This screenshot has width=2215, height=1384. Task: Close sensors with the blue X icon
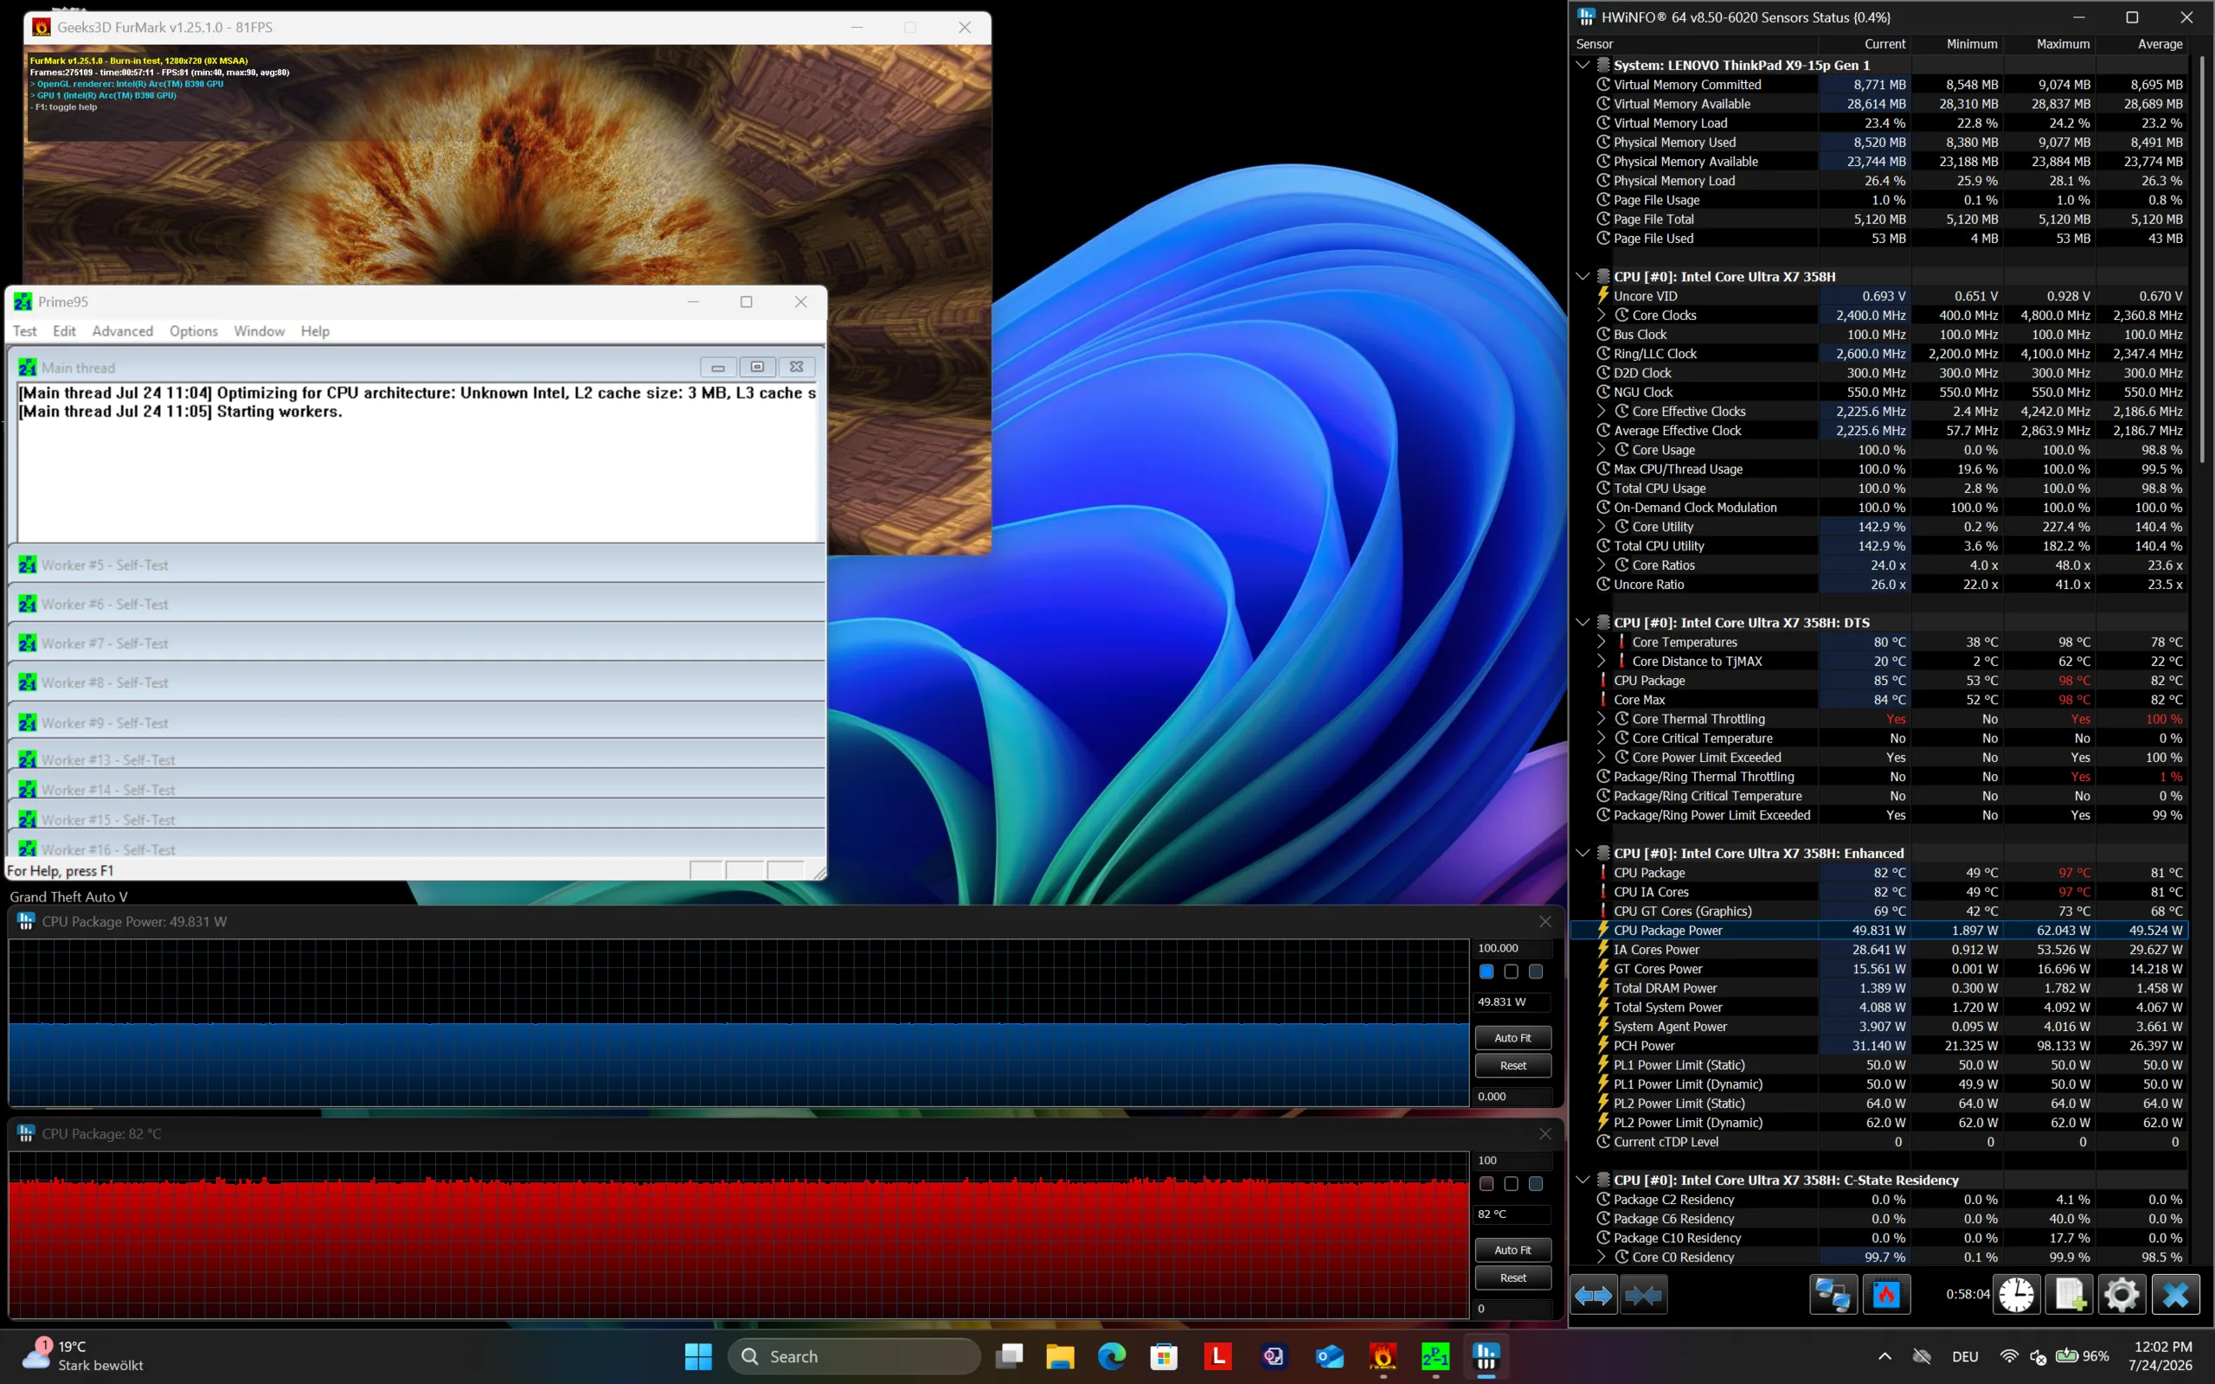point(2176,1295)
